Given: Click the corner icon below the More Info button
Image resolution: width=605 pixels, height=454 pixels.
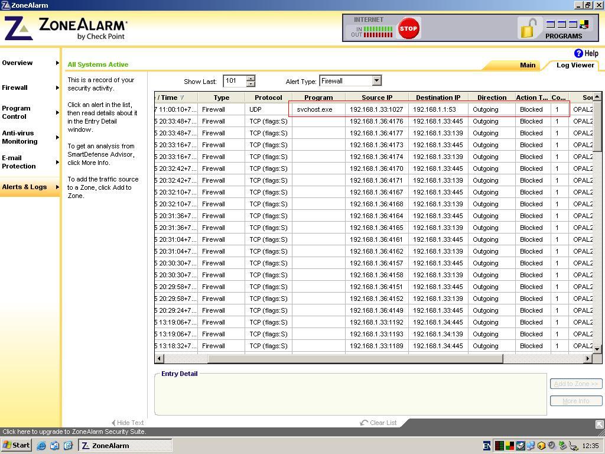Looking at the screenshot, I should (x=600, y=424).
